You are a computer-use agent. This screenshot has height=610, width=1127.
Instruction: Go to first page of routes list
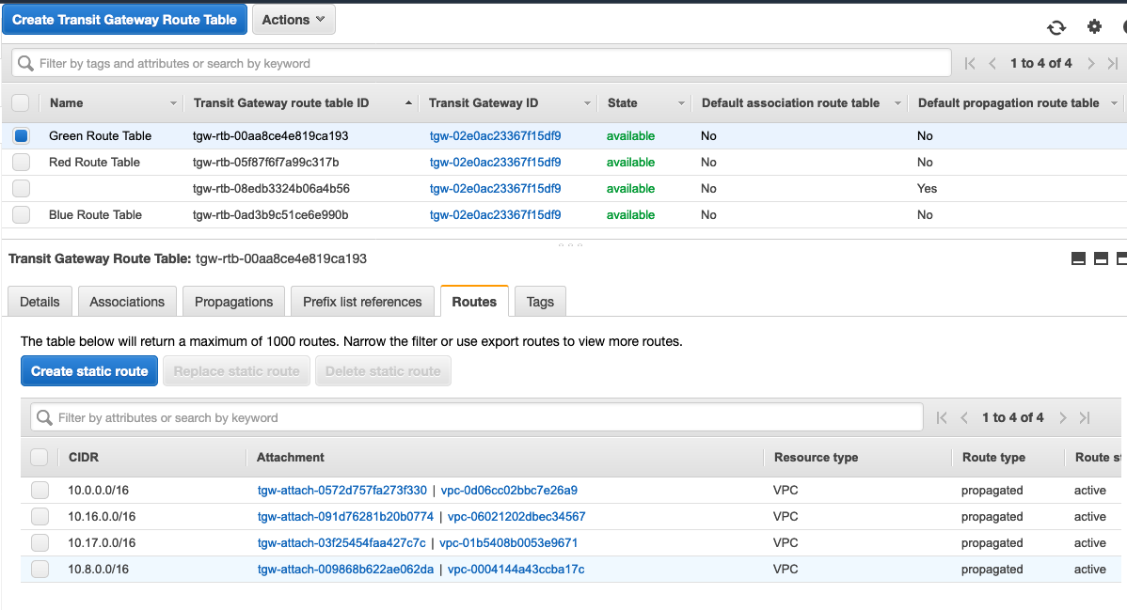click(x=942, y=417)
